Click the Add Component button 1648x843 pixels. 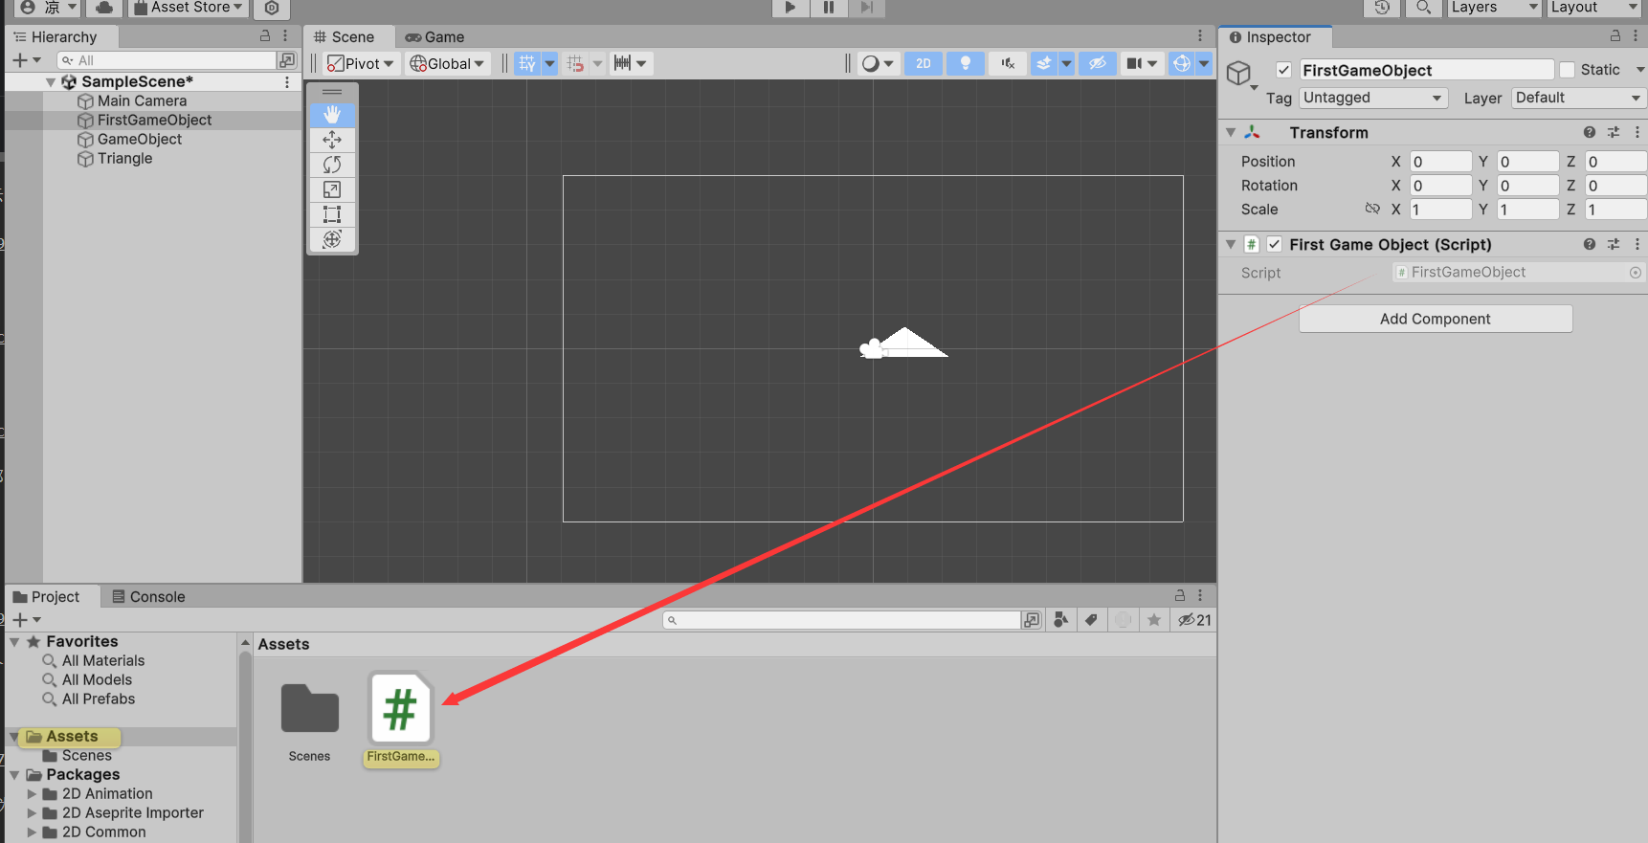pyautogui.click(x=1436, y=319)
